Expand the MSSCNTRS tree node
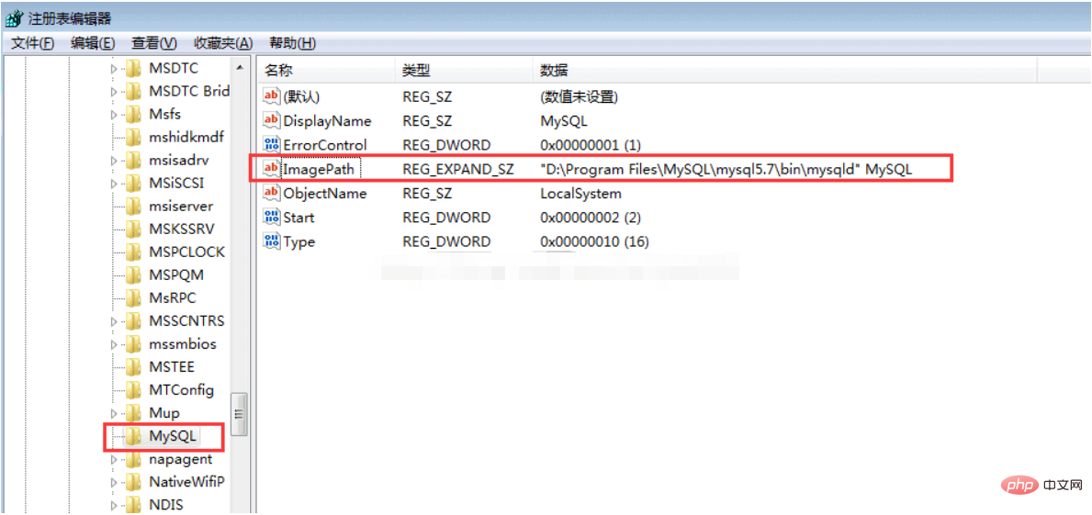The height and width of the screenshot is (515, 1092). pos(114,321)
